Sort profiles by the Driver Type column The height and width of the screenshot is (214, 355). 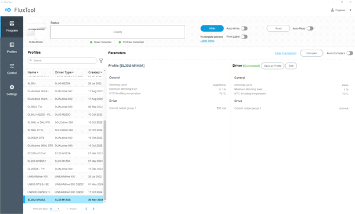64,72
